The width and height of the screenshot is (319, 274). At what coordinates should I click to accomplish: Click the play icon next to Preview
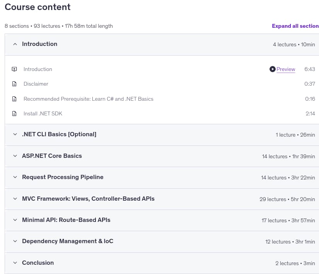point(273,69)
